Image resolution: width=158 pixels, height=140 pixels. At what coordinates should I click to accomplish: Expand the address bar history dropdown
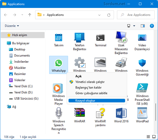pos(99,15)
